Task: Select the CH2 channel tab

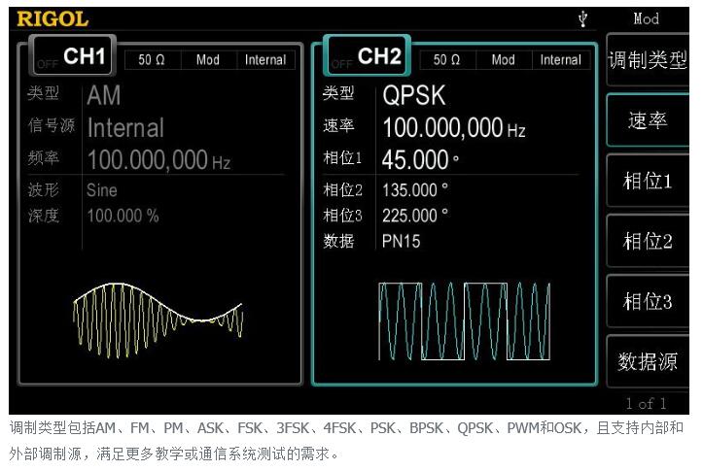Action: click(x=378, y=56)
